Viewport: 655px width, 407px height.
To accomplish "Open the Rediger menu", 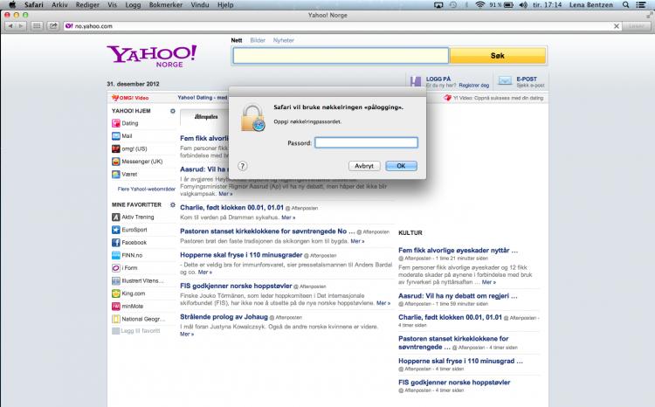I will [x=87, y=5].
